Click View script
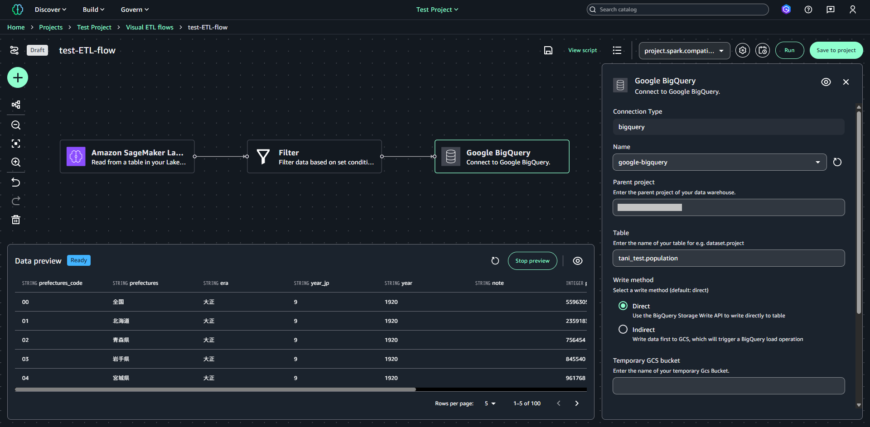 (x=583, y=50)
